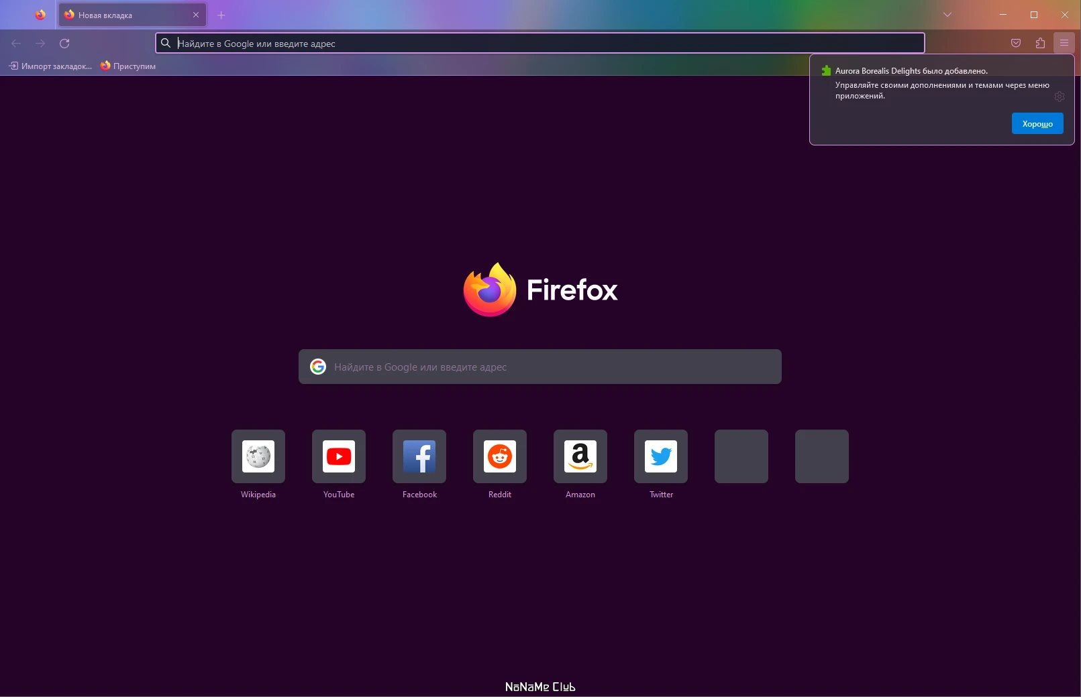The height and width of the screenshot is (697, 1081).
Task: Open the application hamburger menu
Action: [x=1064, y=43]
